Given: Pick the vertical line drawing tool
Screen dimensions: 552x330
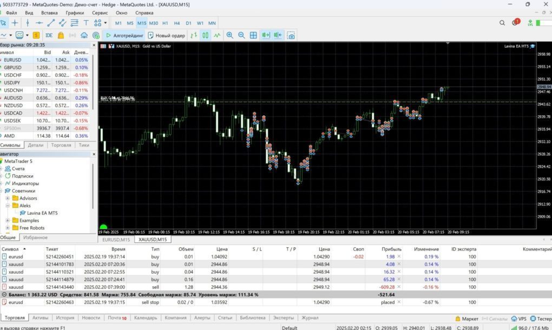Looking at the screenshot, I should pos(28,23).
